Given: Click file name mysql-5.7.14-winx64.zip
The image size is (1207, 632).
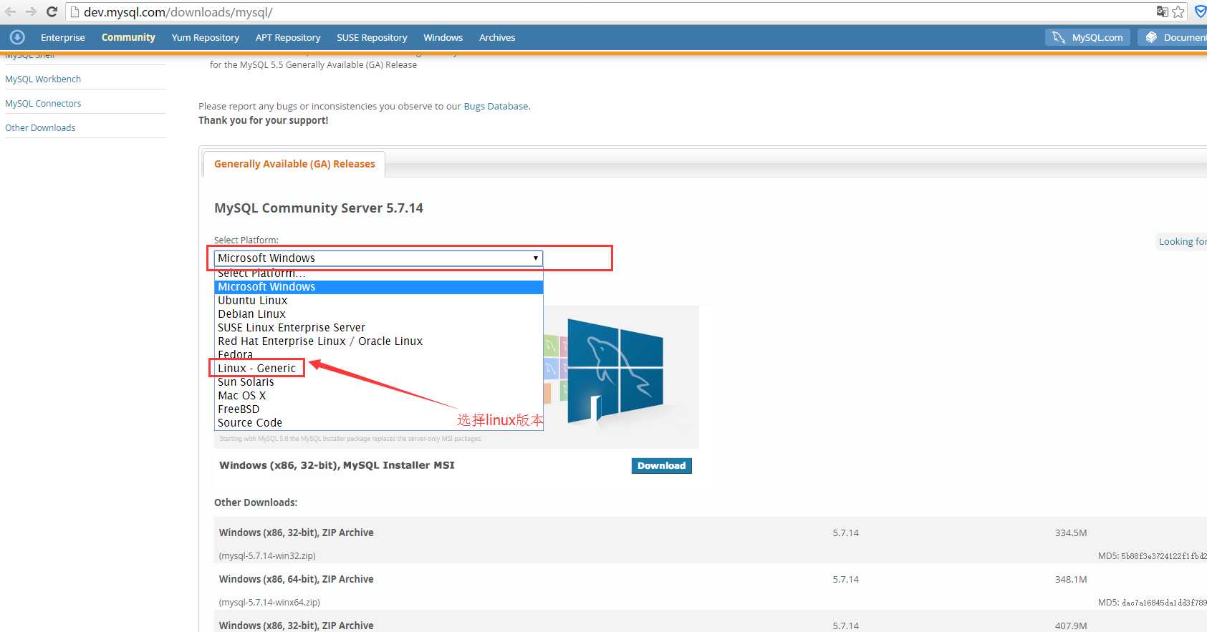Looking at the screenshot, I should (269, 602).
